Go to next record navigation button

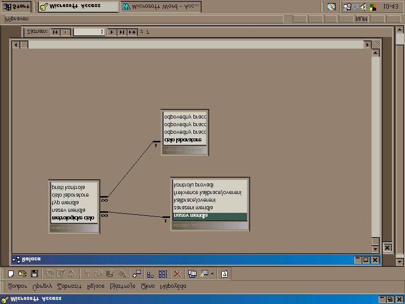click(112, 32)
